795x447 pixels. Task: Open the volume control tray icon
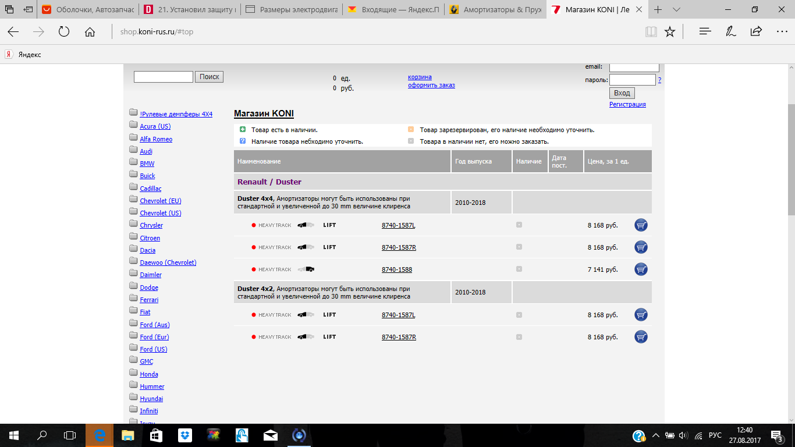[x=683, y=435]
